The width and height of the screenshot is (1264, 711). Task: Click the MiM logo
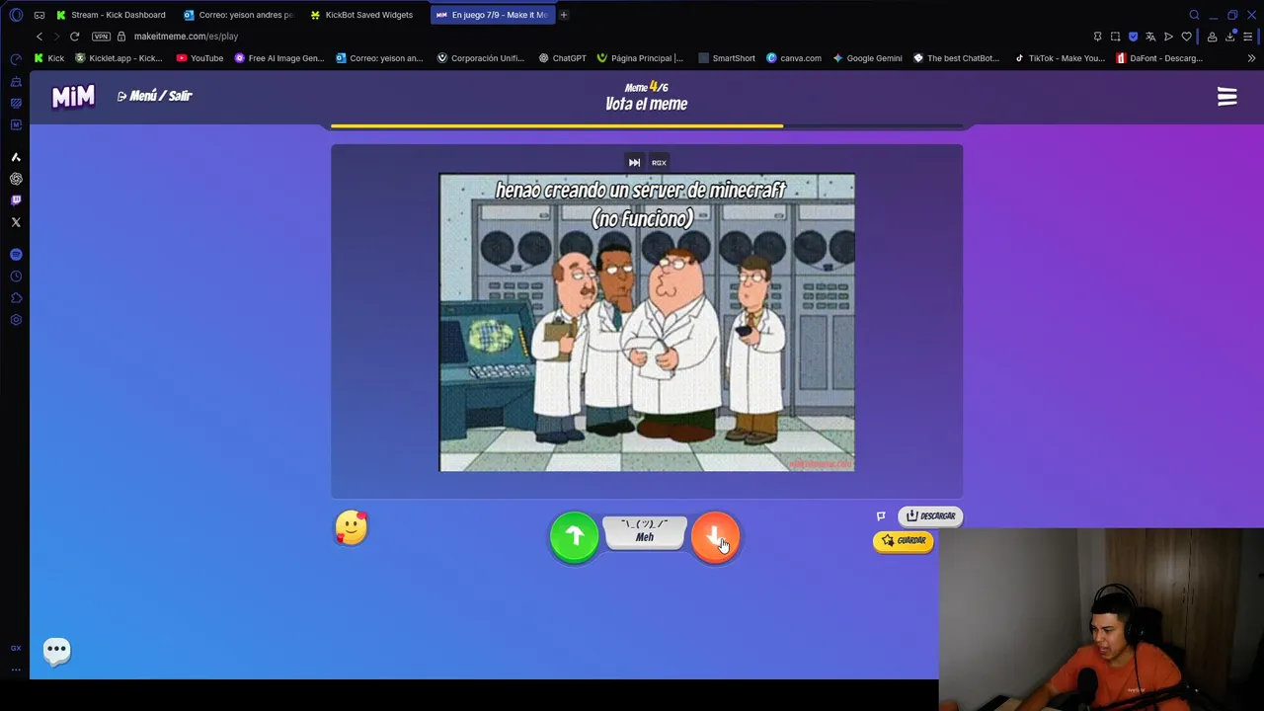[x=73, y=96]
